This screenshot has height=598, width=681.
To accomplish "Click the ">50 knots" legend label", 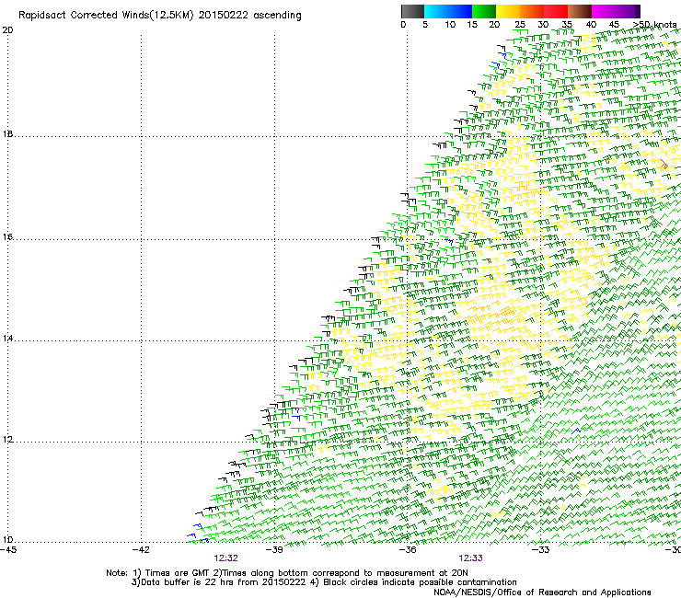I will click(654, 25).
